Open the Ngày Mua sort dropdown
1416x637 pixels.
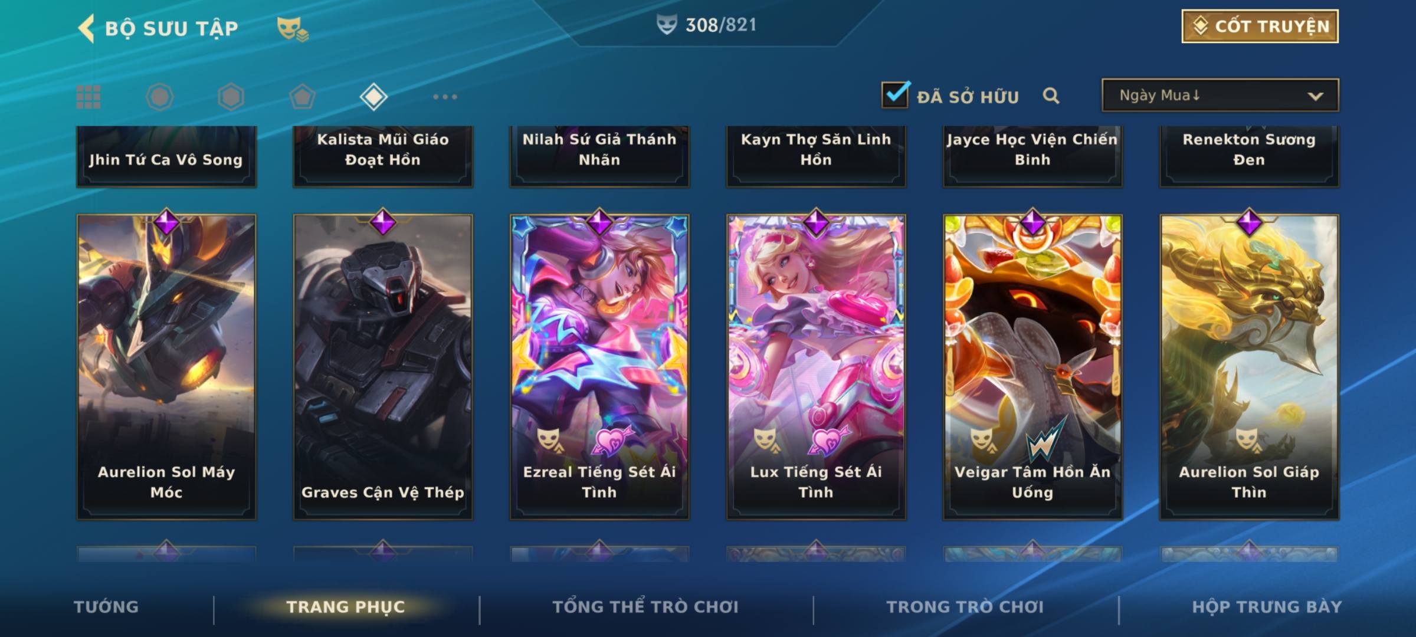(1220, 95)
